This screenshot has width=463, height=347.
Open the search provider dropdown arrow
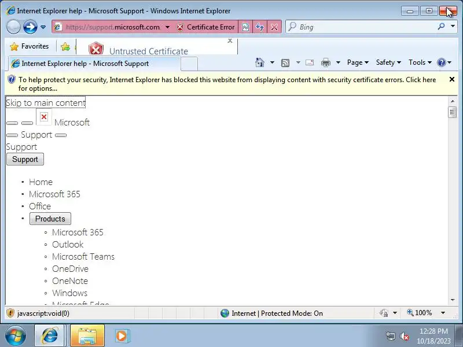tap(453, 27)
